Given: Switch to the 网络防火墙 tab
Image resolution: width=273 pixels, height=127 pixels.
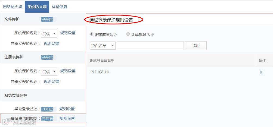Looking at the screenshot, I should point(13,7).
